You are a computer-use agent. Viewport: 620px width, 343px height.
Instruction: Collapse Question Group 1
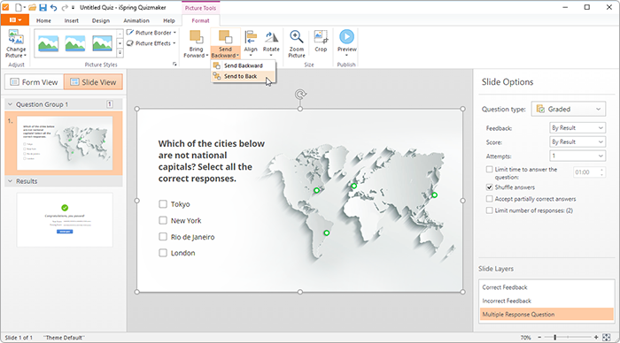[11, 104]
